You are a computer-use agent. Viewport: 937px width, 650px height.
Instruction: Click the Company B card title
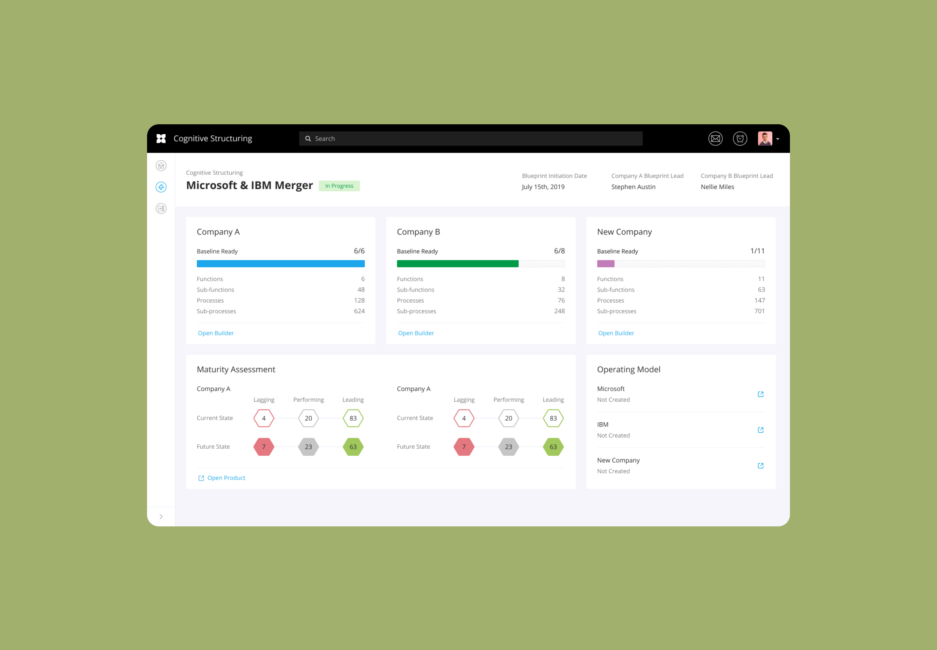(418, 232)
